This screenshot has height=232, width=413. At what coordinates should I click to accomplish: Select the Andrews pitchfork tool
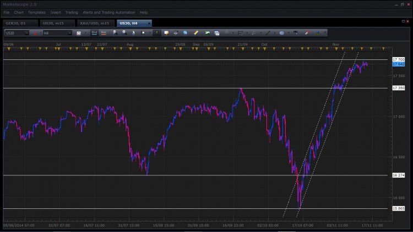(254, 33)
